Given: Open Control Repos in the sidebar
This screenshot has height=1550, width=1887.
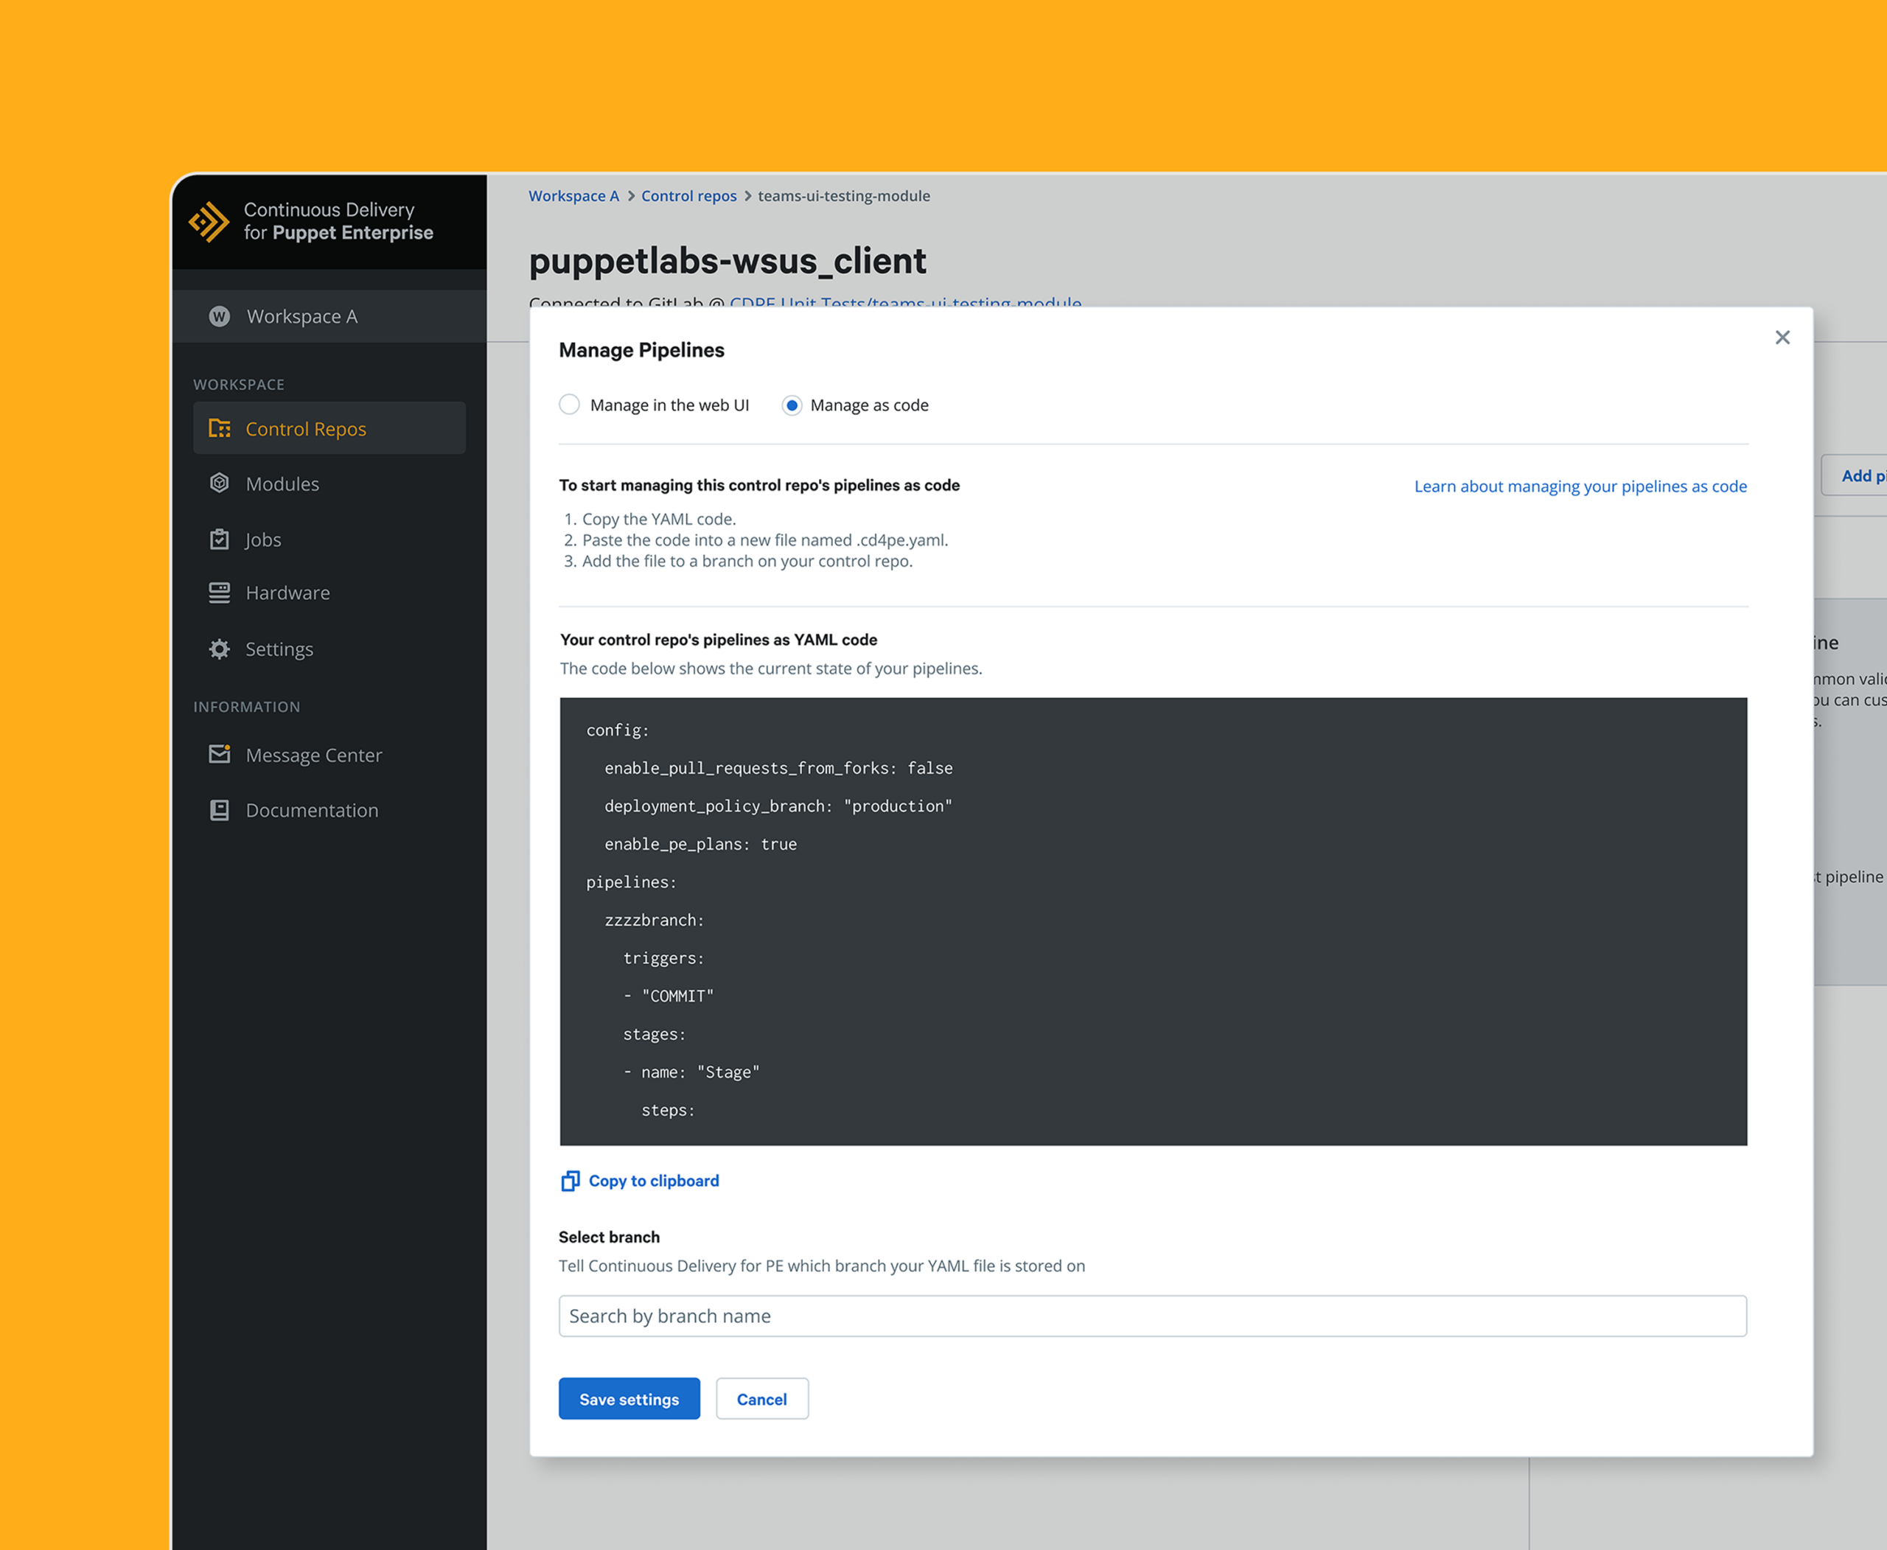Looking at the screenshot, I should click(x=329, y=428).
